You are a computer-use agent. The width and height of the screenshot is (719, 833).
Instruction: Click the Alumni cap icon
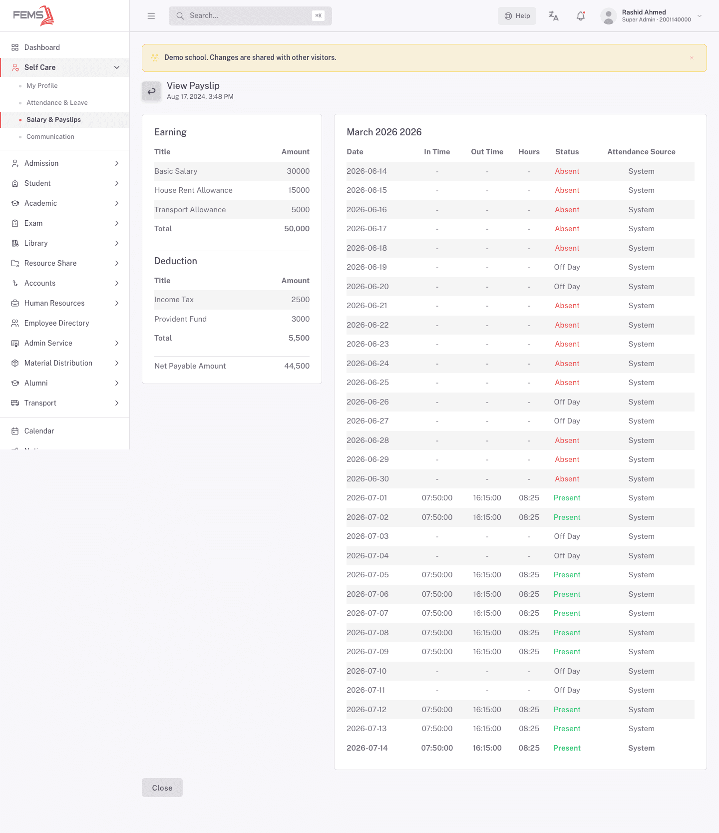15,383
